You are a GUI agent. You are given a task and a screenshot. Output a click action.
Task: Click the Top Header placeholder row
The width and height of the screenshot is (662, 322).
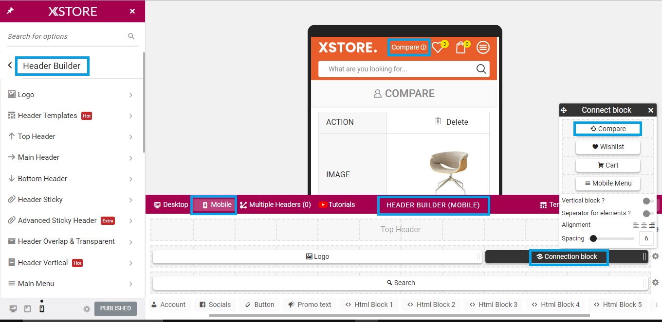pyautogui.click(x=401, y=229)
